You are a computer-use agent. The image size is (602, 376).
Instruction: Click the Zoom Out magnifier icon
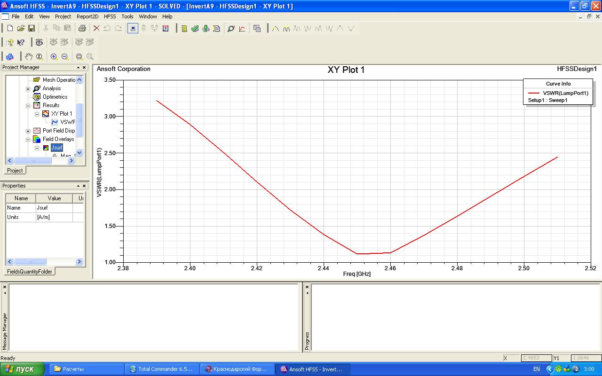tap(65, 57)
